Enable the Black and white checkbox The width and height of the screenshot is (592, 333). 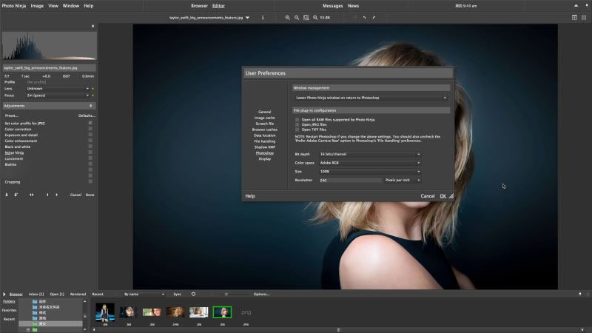90,147
